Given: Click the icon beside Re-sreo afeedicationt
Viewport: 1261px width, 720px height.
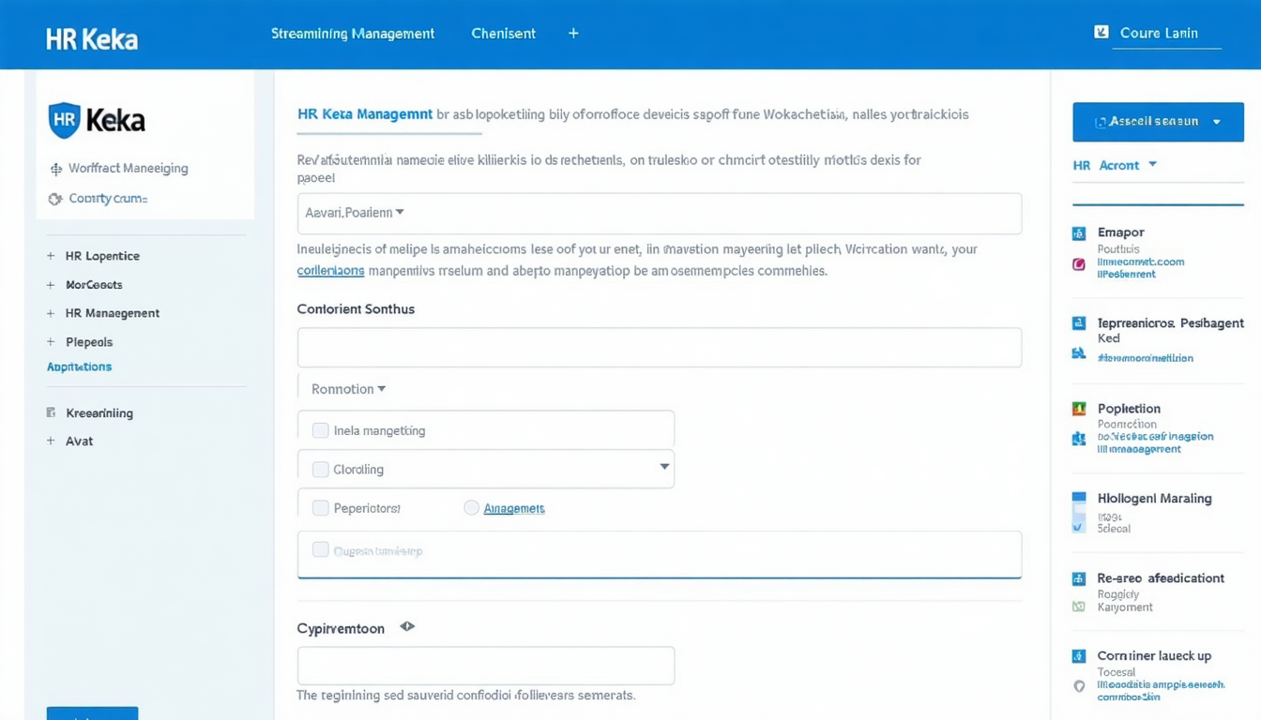Looking at the screenshot, I should [1079, 579].
